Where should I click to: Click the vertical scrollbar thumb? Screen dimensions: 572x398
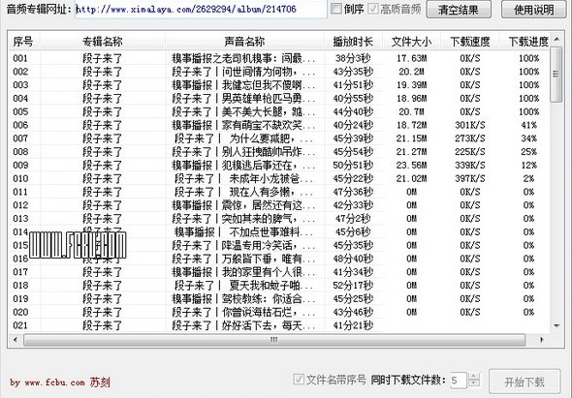[556, 75]
